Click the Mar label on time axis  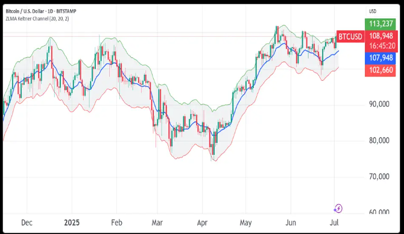pos(157,223)
